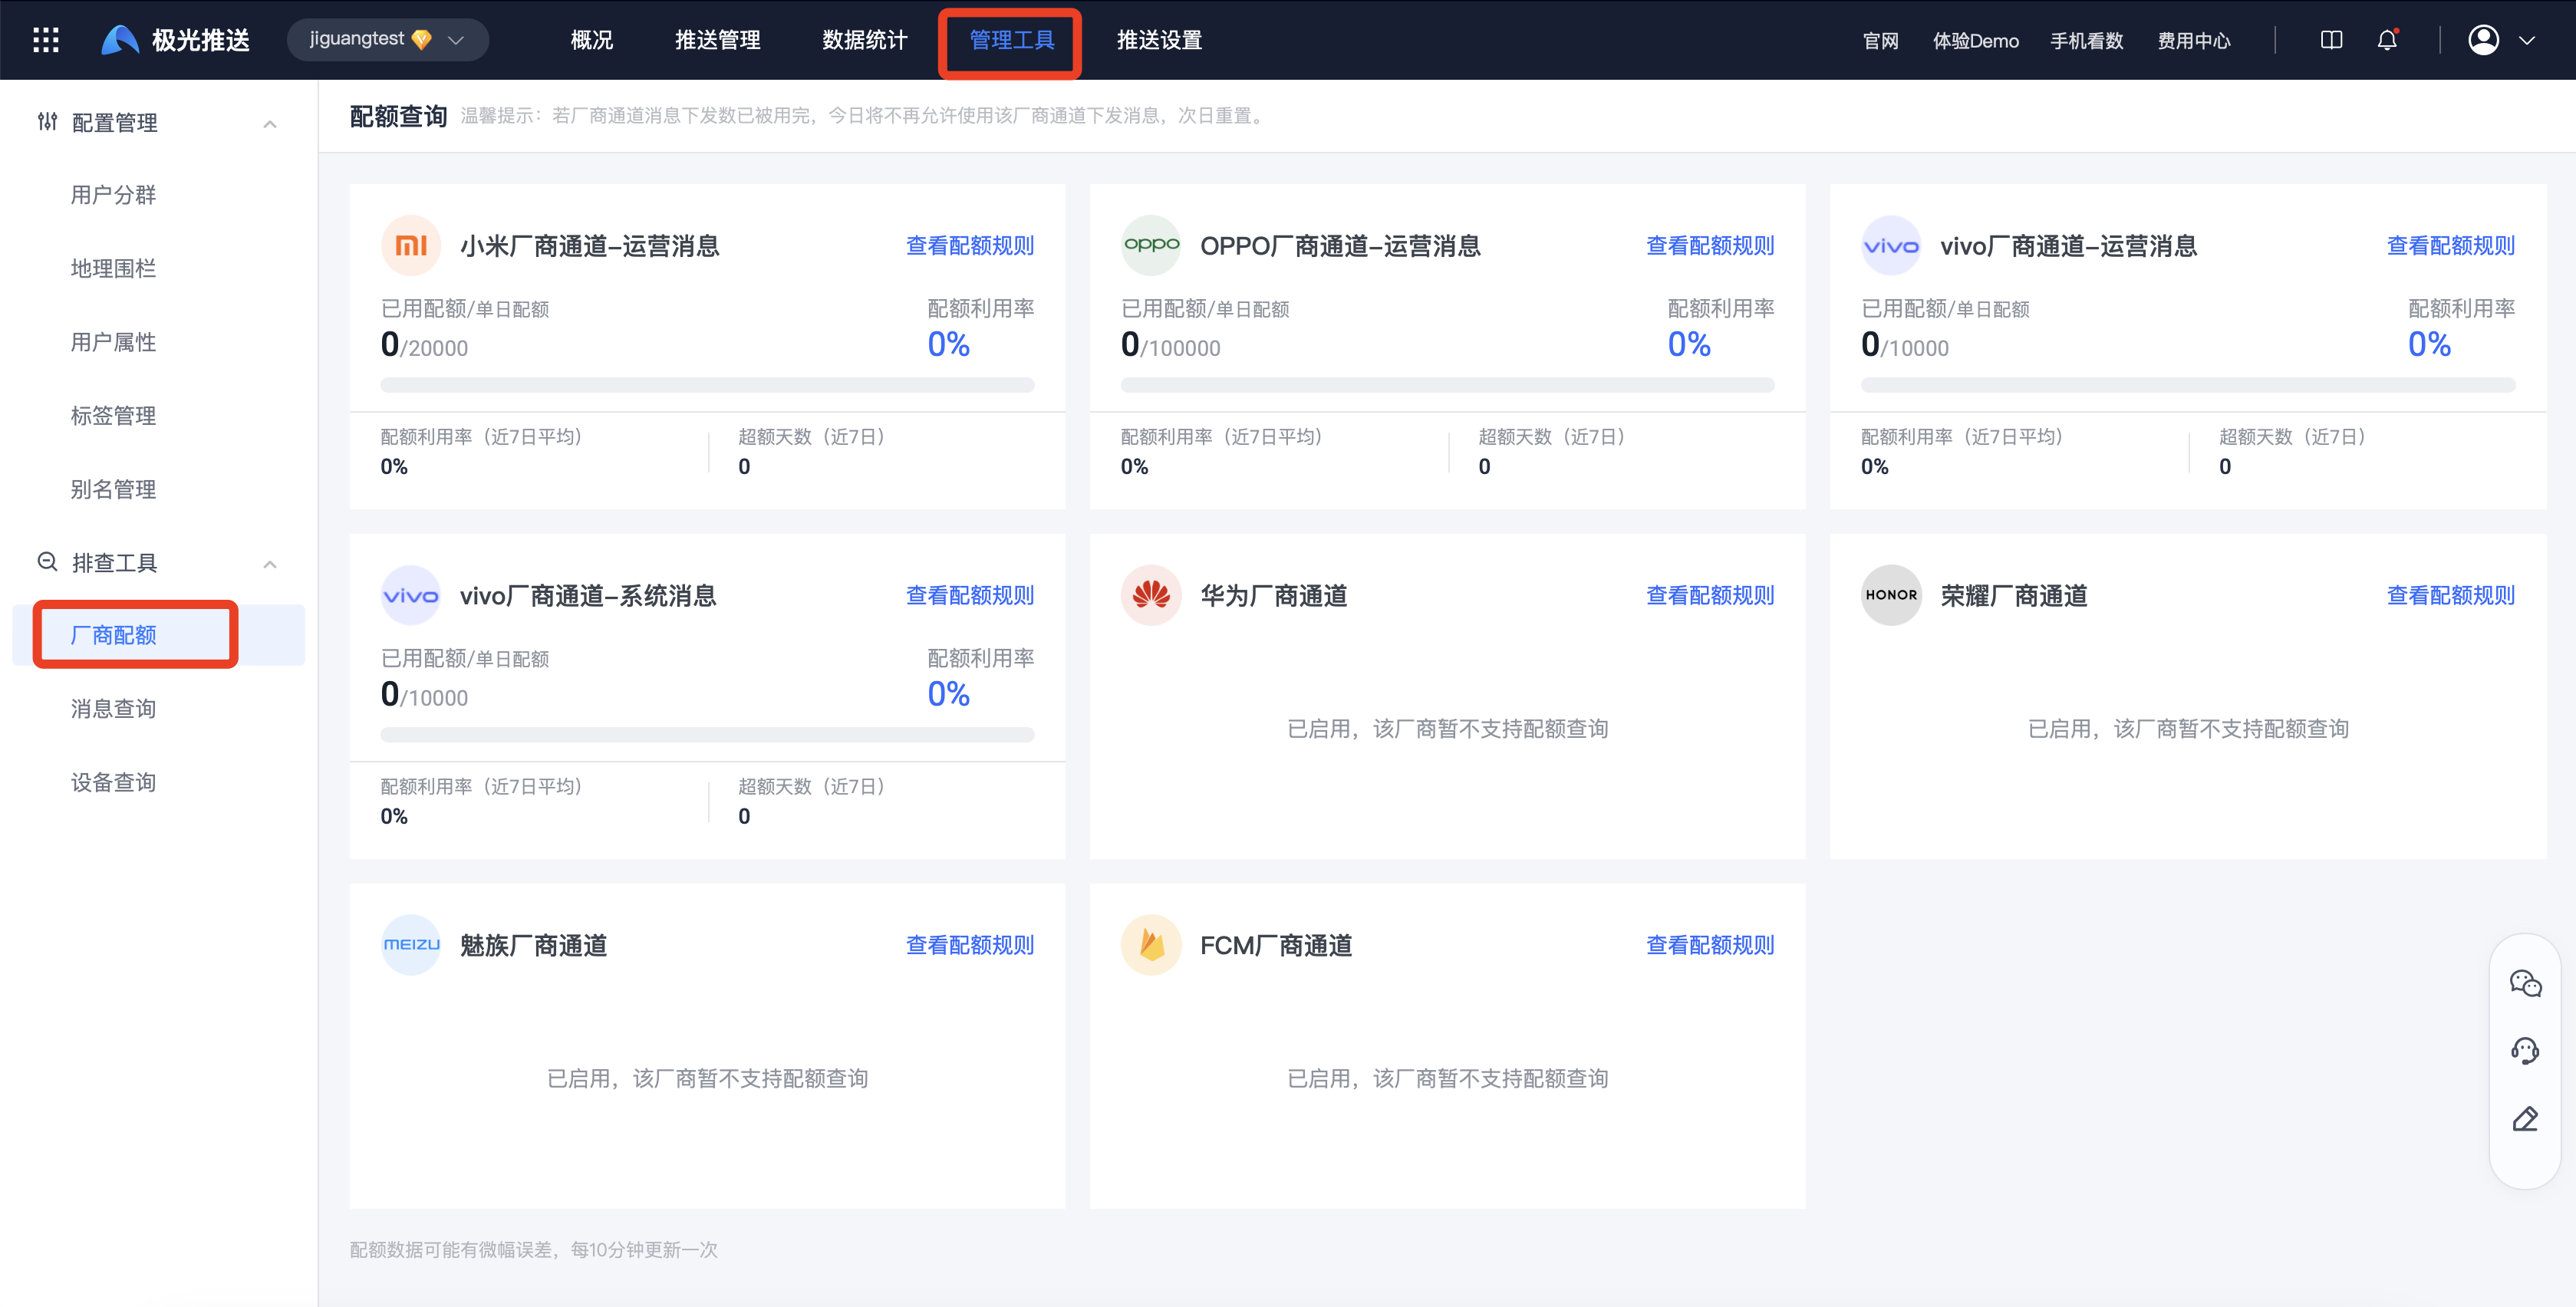Click the Xiaomi channel logo

click(x=411, y=245)
